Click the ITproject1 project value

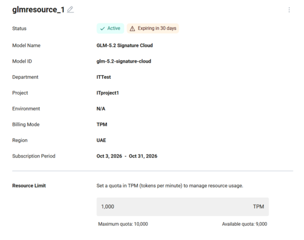[x=108, y=93]
